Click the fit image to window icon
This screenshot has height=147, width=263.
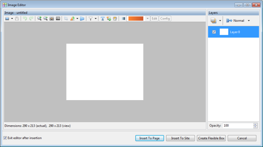[52, 19]
